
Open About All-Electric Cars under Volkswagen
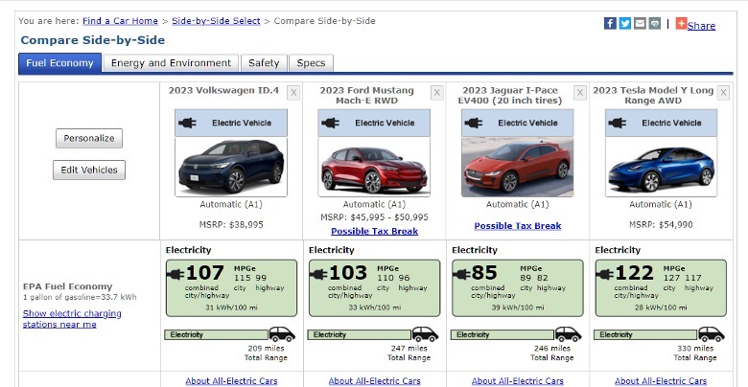(231, 381)
